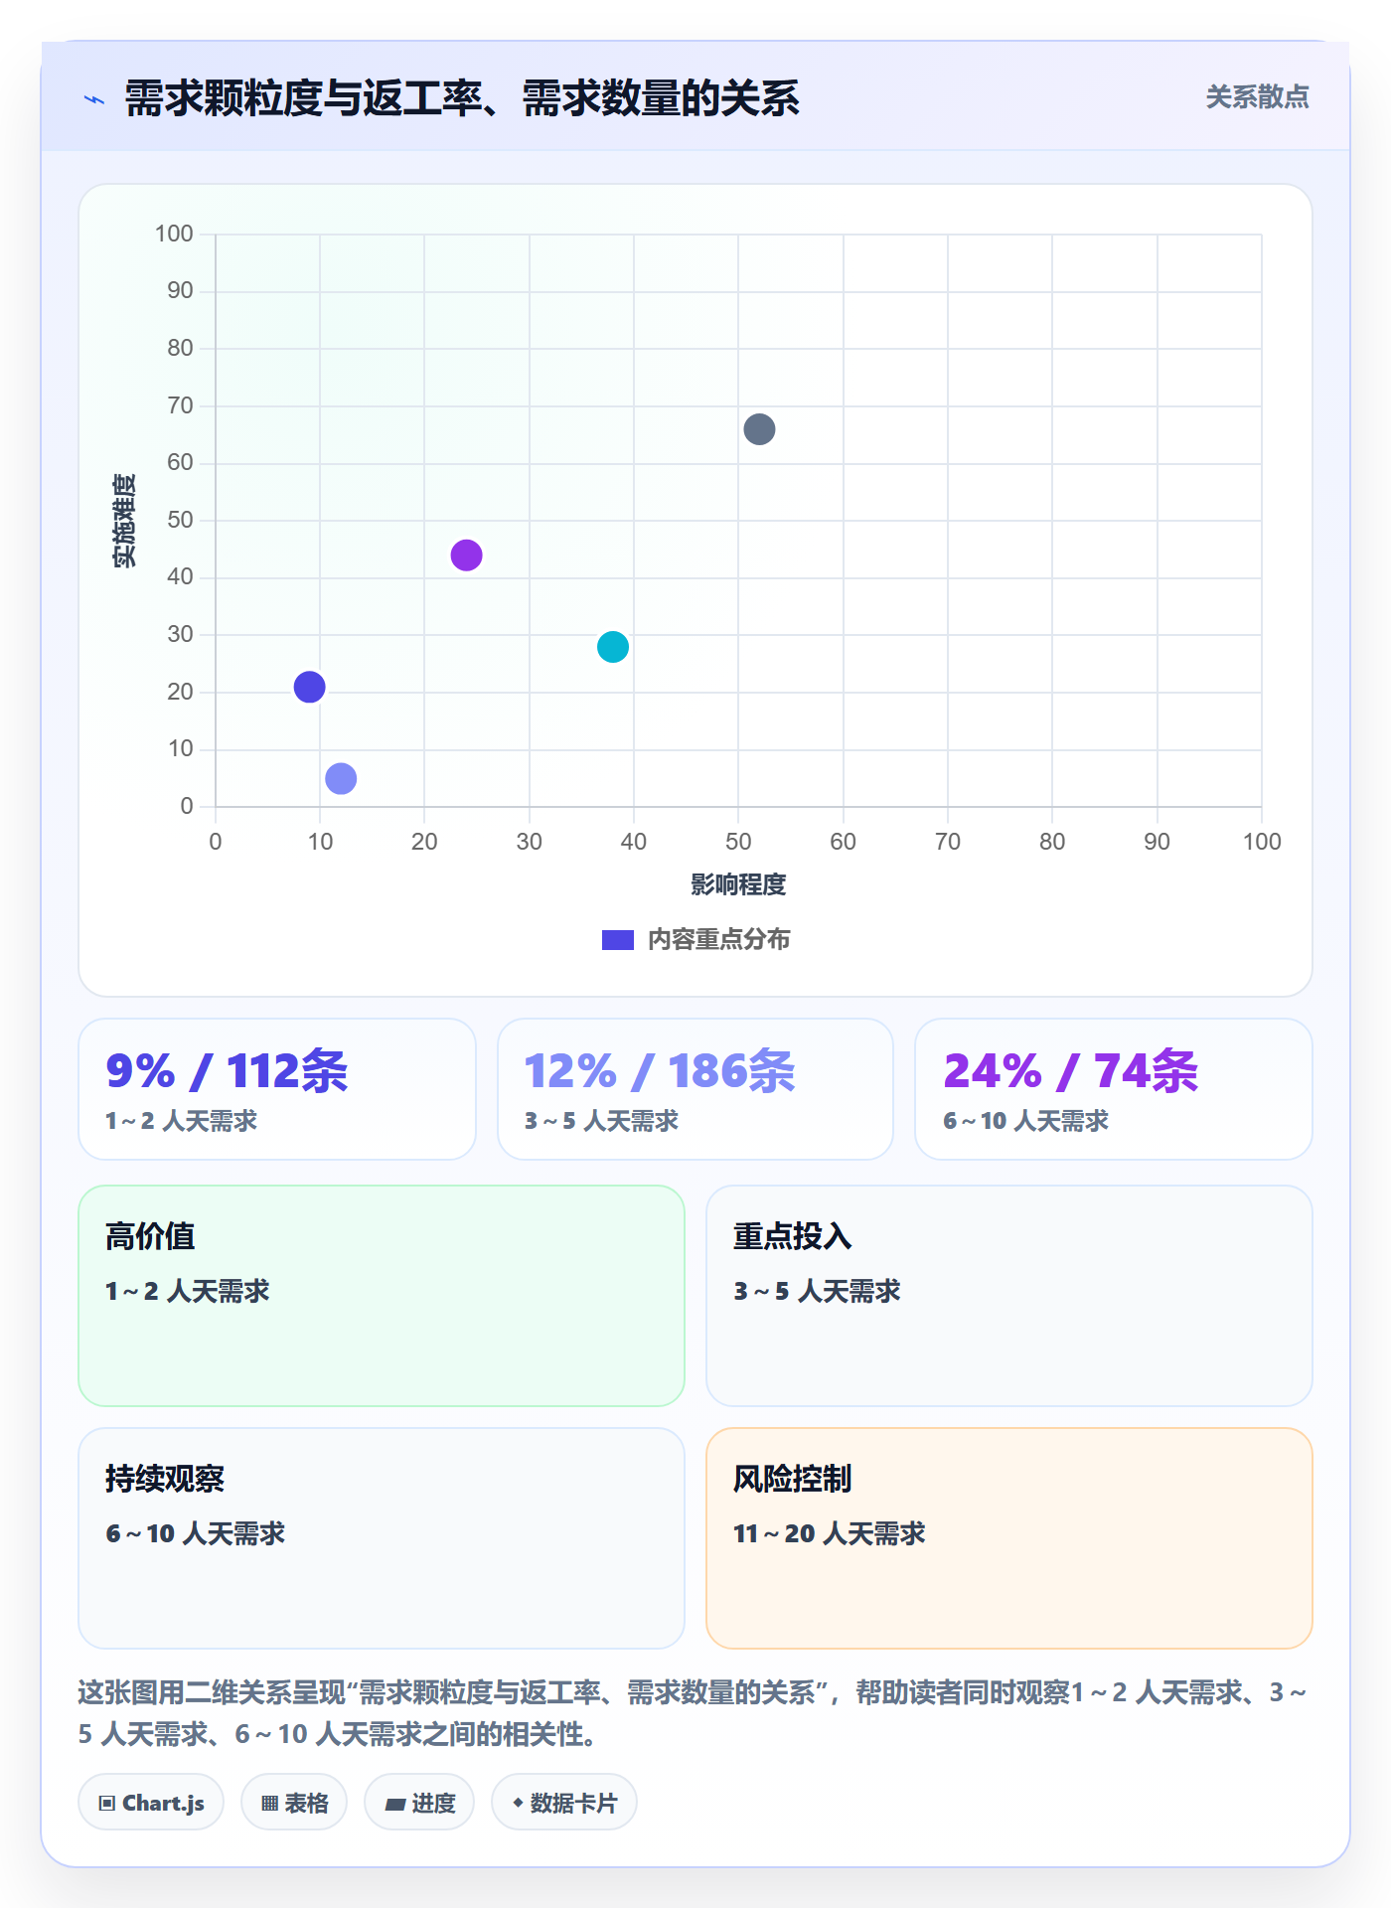Open the 24% / 74条 stat card
The height and width of the screenshot is (1908, 1391).
1114,1089
